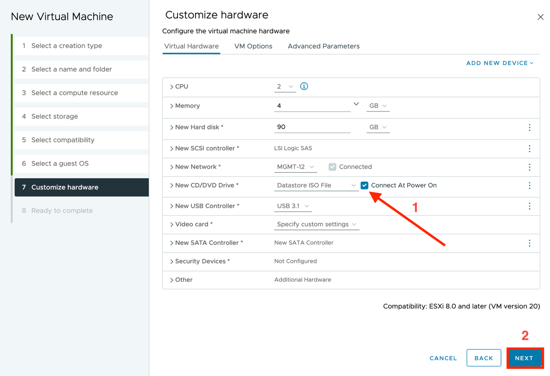Screen dimensions: 550x376
Task: Toggle the network Connected checkbox
Action: (x=332, y=167)
